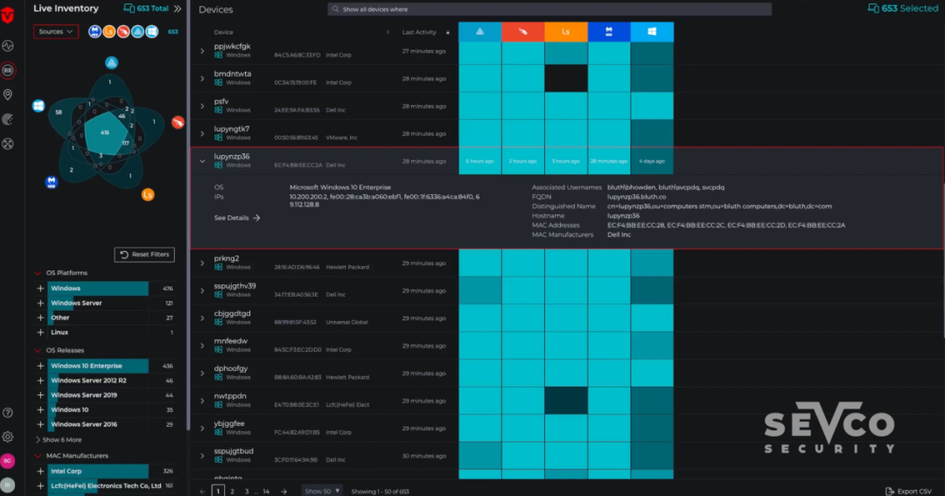Expand prkng2 device row
The width and height of the screenshot is (945, 496).
pos(202,263)
